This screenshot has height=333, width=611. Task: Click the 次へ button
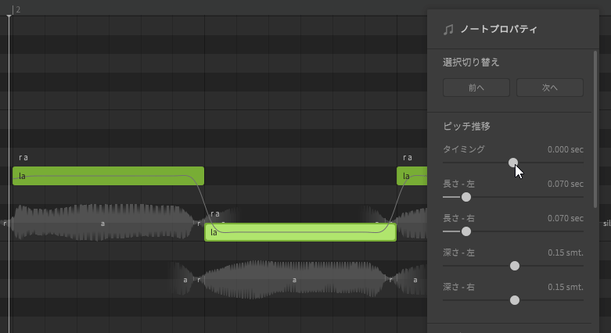[549, 88]
